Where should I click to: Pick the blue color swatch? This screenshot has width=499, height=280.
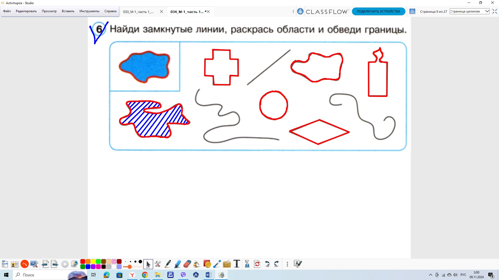tap(88, 267)
